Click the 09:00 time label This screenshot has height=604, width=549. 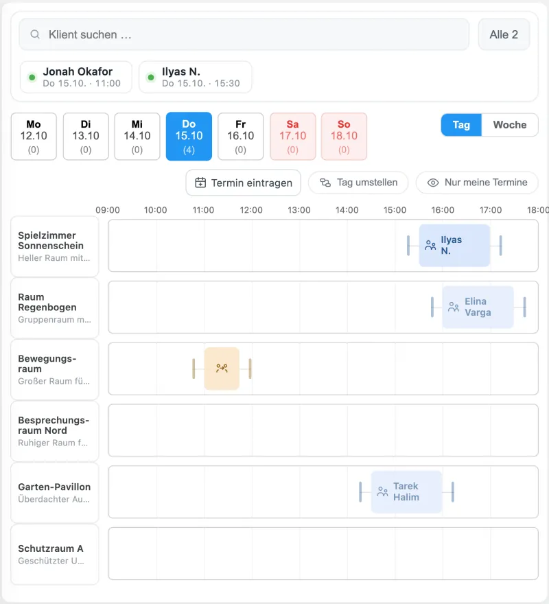tap(108, 210)
